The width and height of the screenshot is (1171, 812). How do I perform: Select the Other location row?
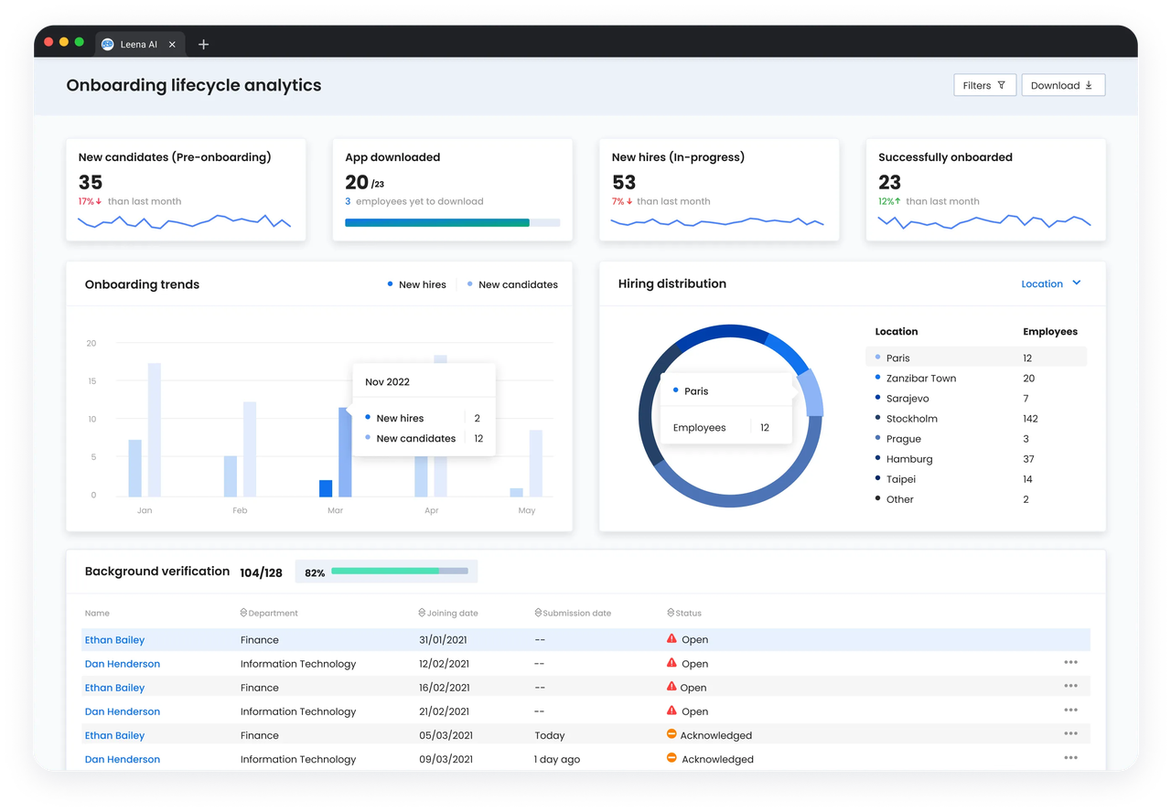975,498
